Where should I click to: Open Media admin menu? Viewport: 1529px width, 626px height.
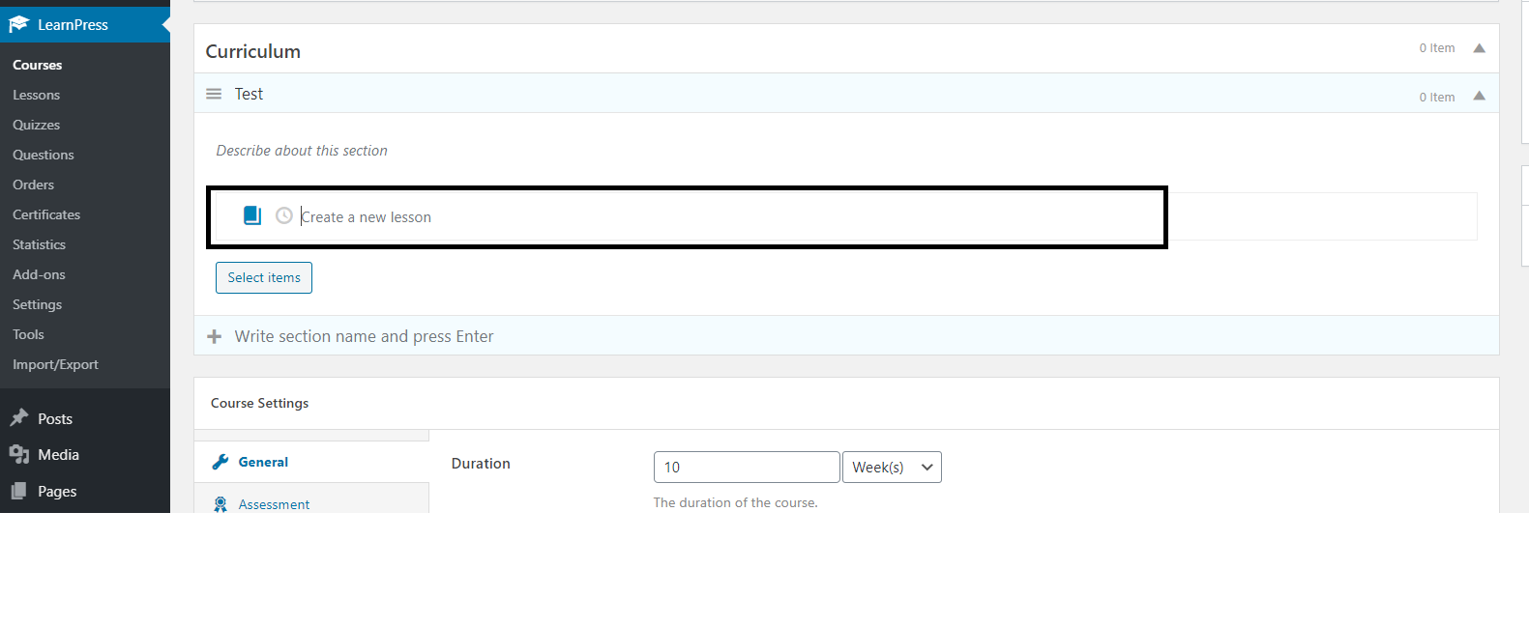(58, 454)
